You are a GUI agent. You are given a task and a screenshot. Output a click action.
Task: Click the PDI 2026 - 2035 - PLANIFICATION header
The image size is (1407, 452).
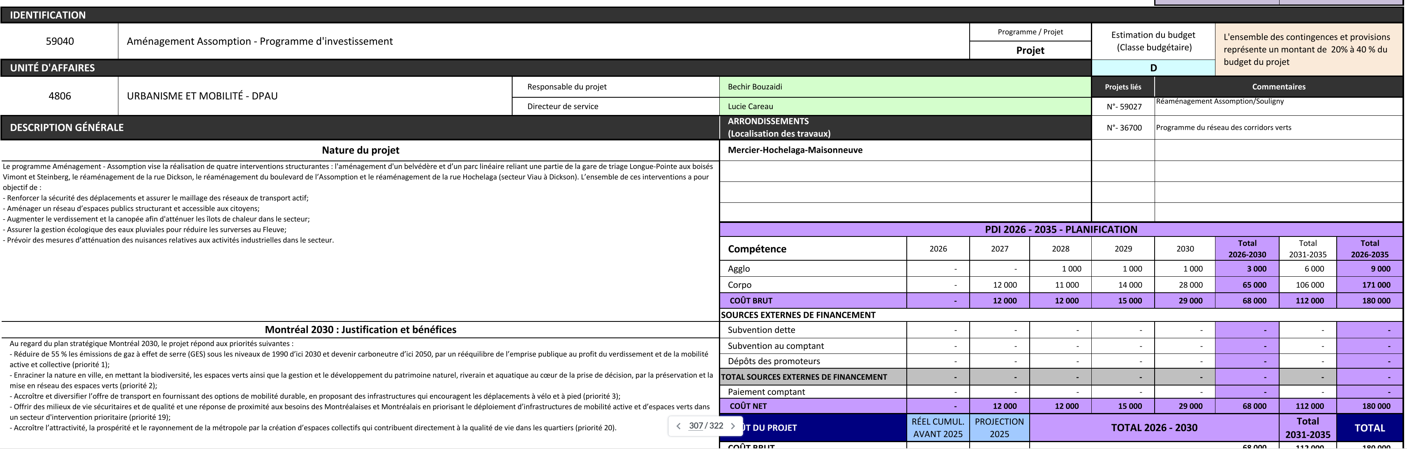click(1061, 229)
